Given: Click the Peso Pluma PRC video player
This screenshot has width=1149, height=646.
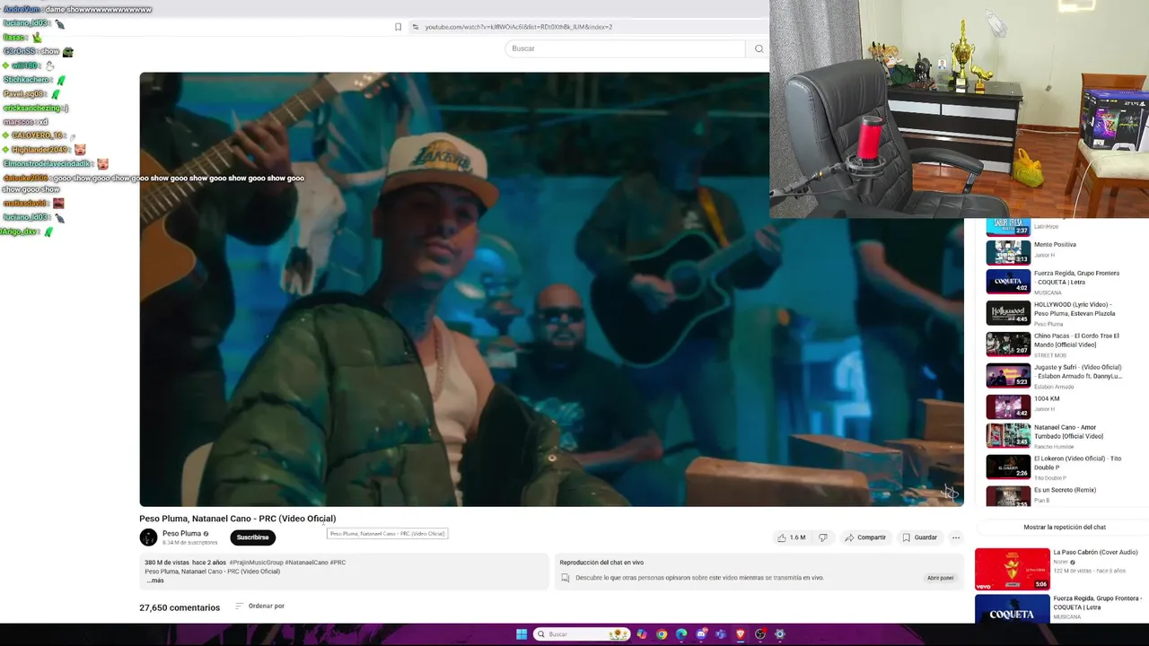Looking at the screenshot, I should pos(551,289).
